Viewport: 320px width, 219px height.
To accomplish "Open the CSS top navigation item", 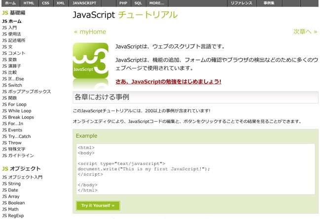I will coord(45,3).
